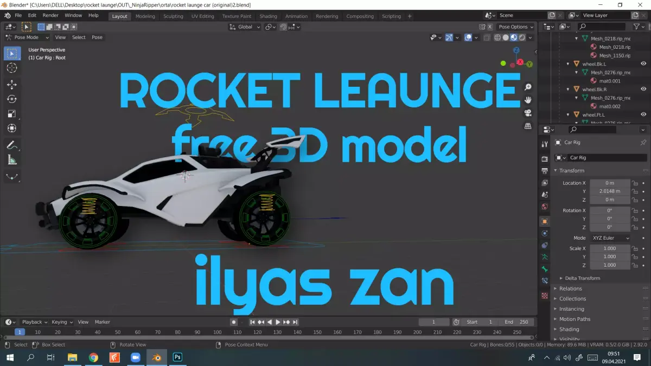Open the Object properties tab
Screen dimensions: 651x366
pyautogui.click(x=545, y=221)
